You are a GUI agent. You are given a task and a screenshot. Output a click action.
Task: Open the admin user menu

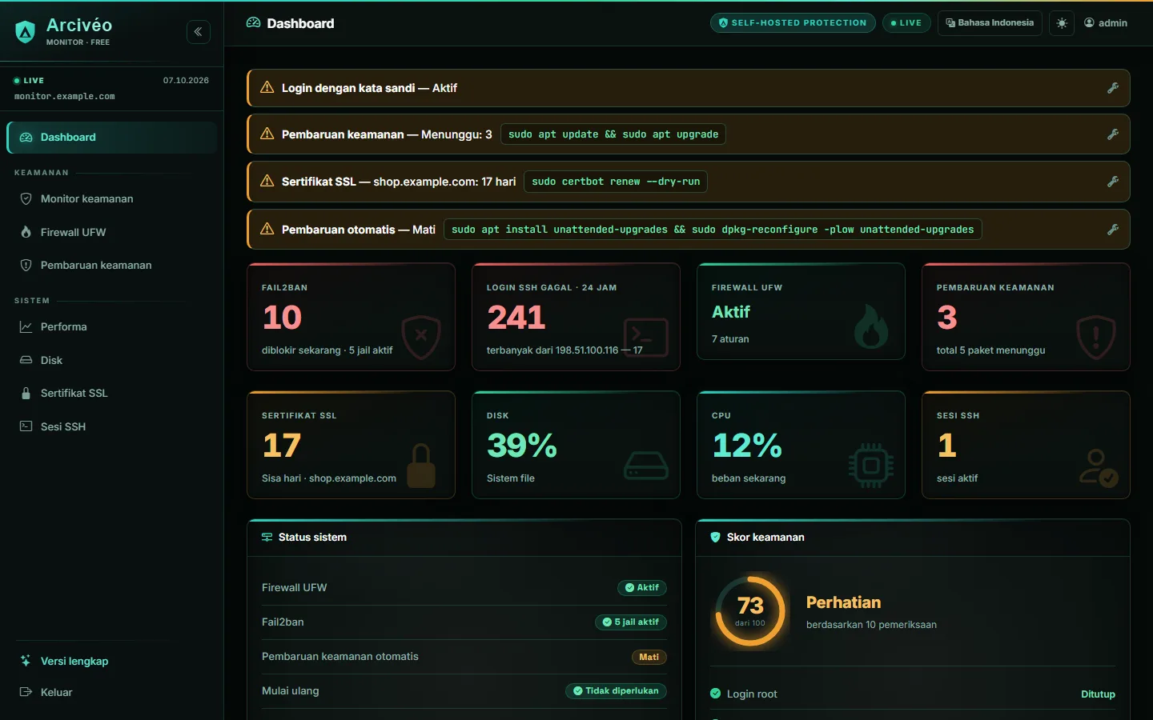point(1106,23)
